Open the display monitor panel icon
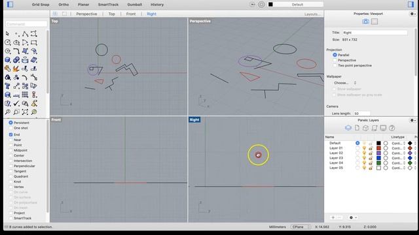Screen dimensions: 419x235 point(383,128)
